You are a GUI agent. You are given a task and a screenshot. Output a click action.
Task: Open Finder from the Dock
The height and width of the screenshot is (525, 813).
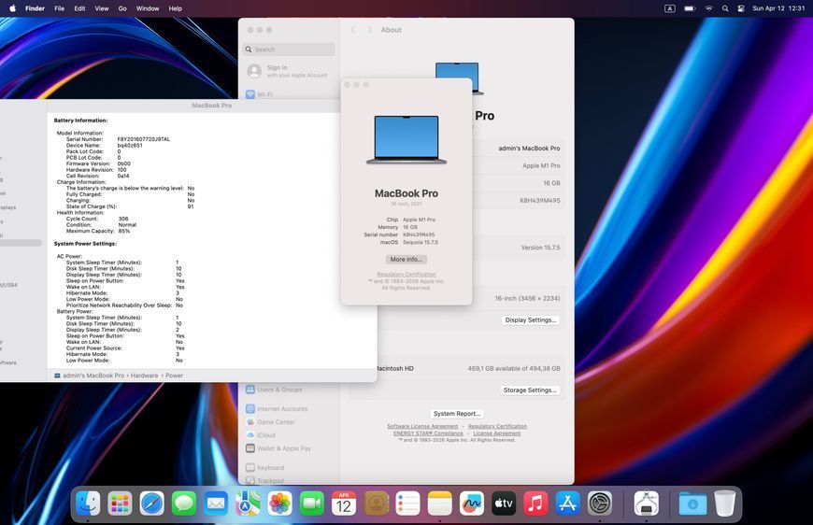[x=88, y=504]
